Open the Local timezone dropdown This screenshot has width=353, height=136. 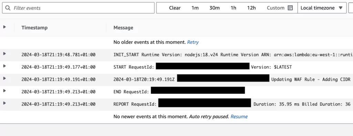(322, 8)
